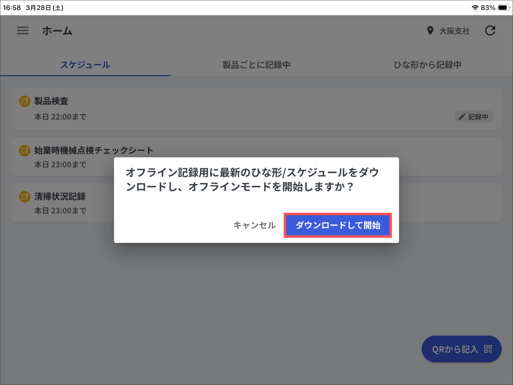Viewport: 513px width, 385px height.
Task: Open the 始業時機械点検チェックシート title
Action: pyautogui.click(x=94, y=150)
